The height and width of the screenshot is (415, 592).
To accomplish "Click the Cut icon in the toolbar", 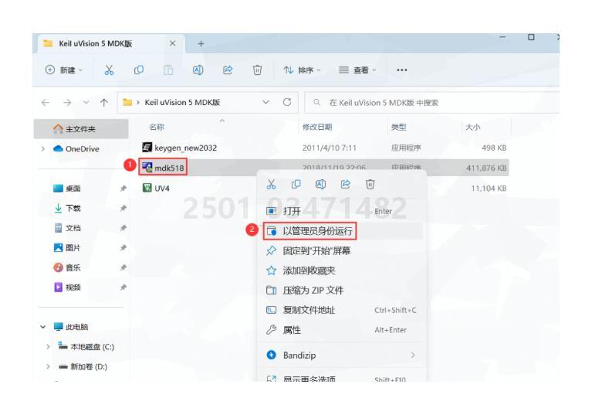I will 109,70.
